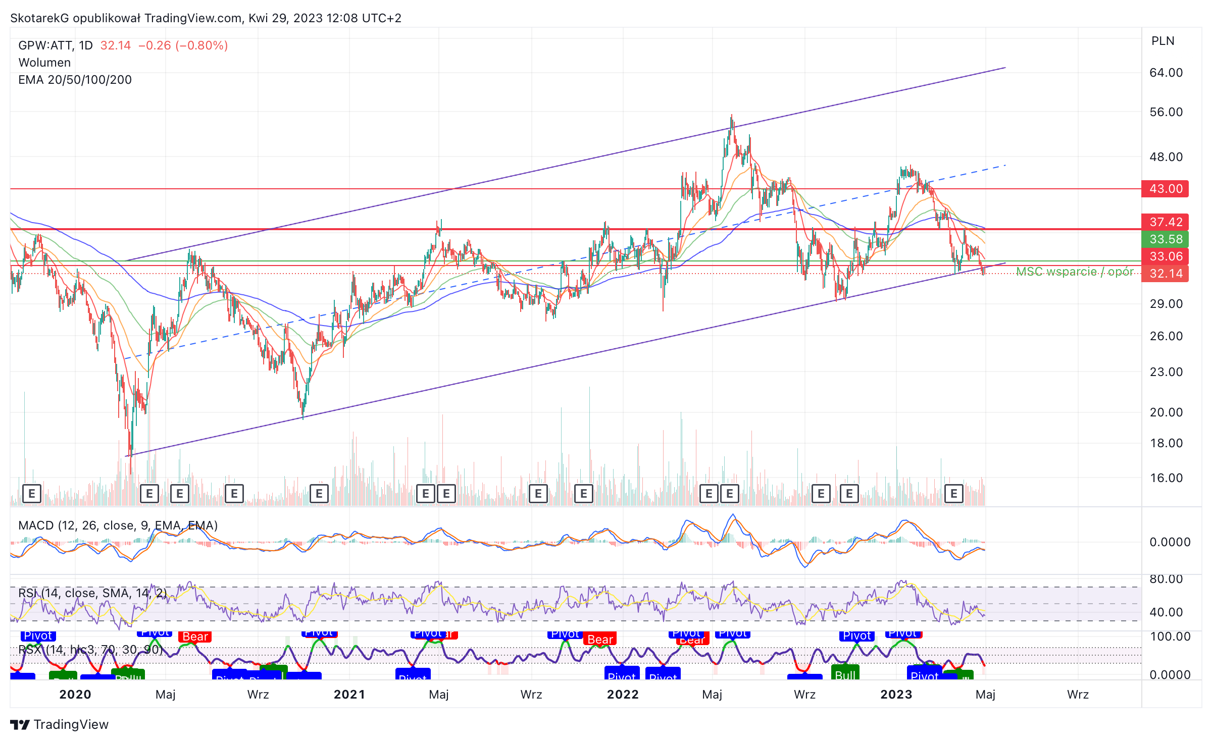Select the green 33.58 price label
This screenshot has height=743, width=1212.
coord(1165,239)
